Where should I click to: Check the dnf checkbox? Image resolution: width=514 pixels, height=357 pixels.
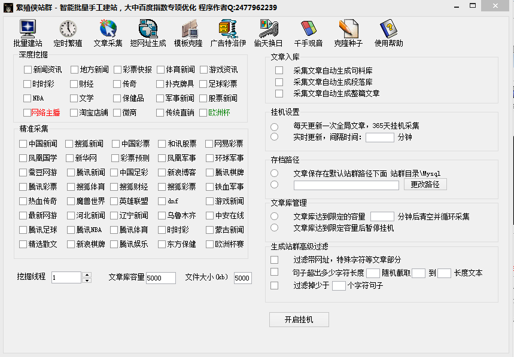click(162, 201)
